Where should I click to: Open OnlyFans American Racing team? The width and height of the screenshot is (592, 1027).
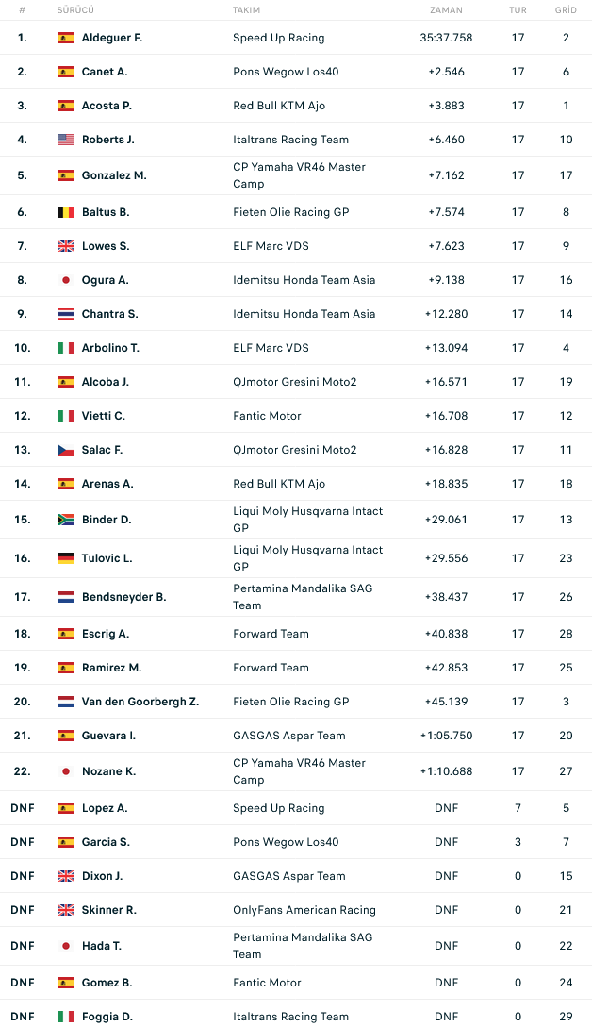(x=304, y=910)
